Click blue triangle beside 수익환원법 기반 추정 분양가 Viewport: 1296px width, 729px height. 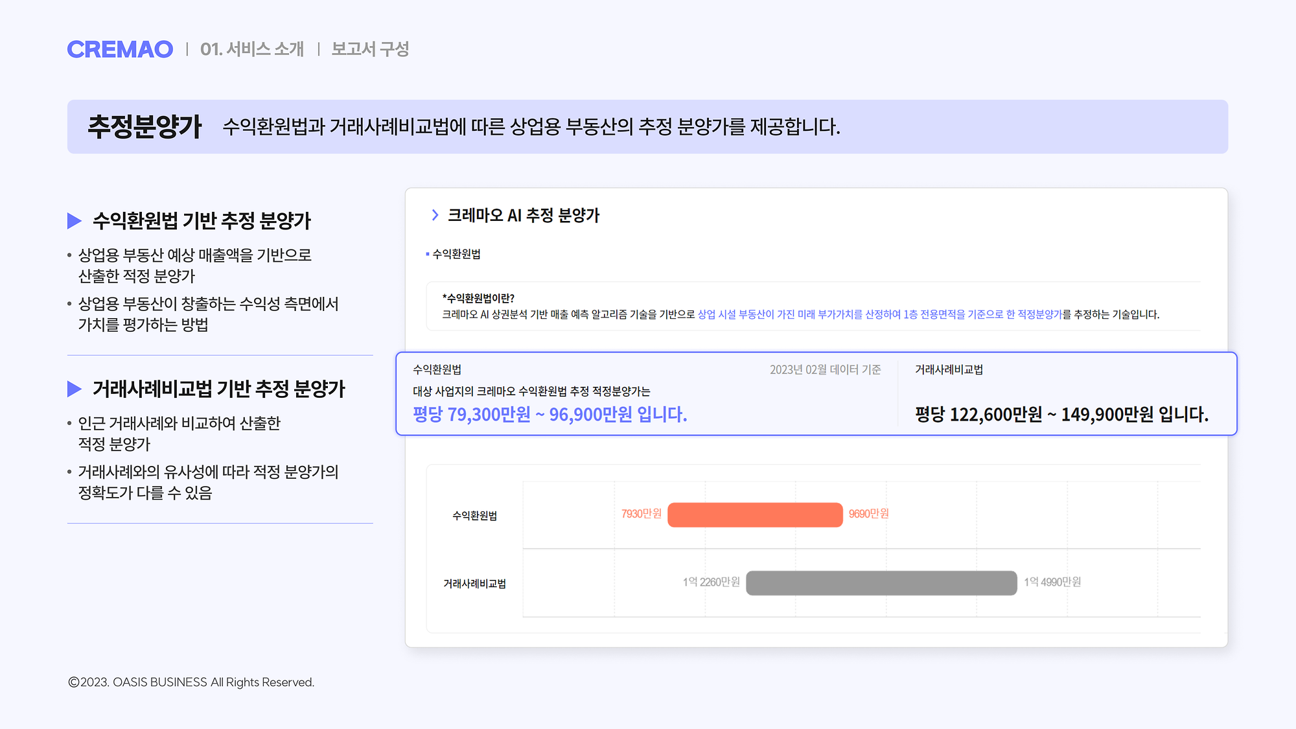tap(75, 221)
